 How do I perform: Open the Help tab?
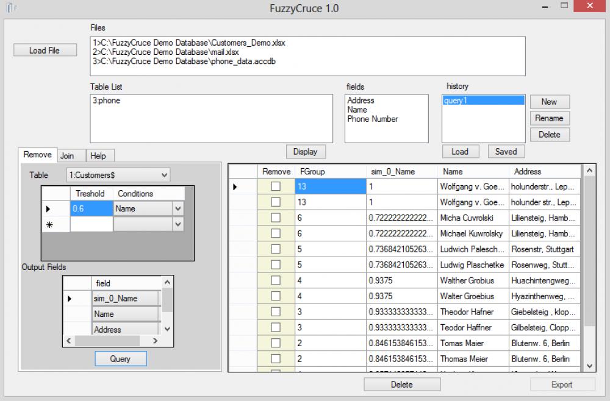(99, 155)
